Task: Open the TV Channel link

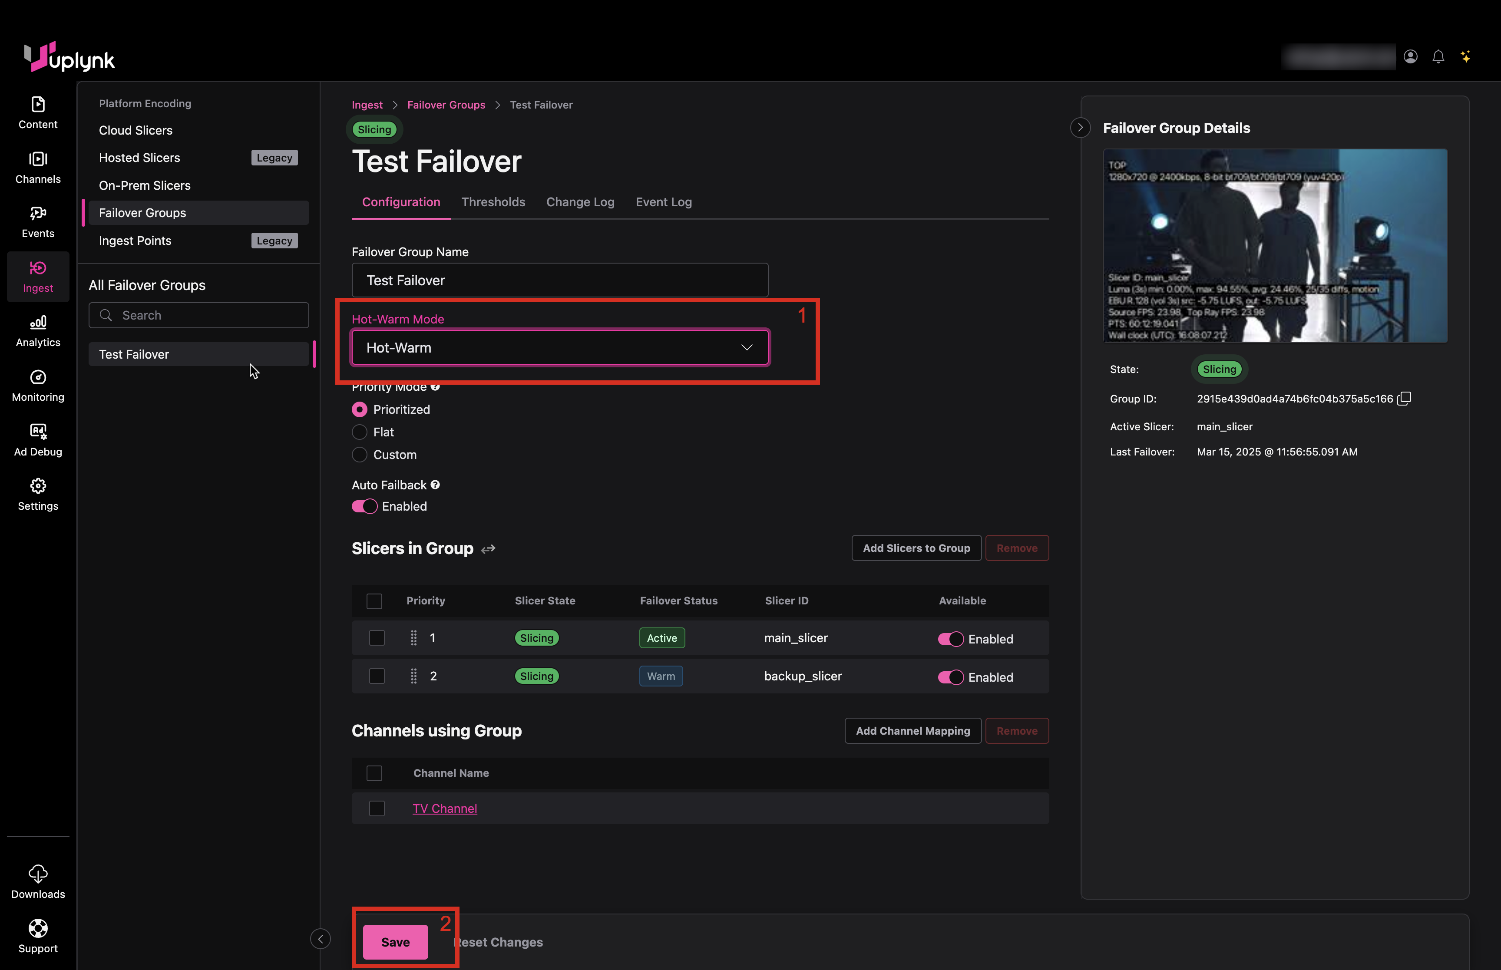Action: click(444, 809)
